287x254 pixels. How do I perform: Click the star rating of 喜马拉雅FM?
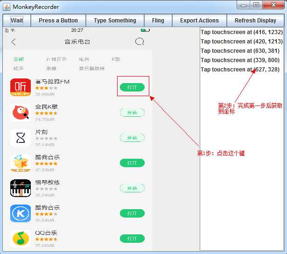coord(46,88)
